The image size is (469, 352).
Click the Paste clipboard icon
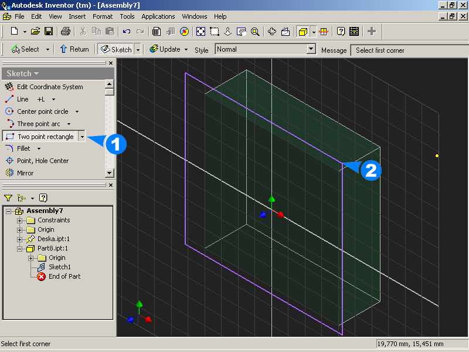[x=110, y=31]
